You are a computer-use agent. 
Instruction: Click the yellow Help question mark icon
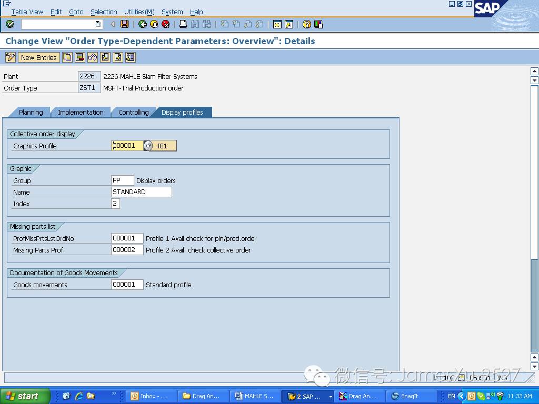[307, 24]
